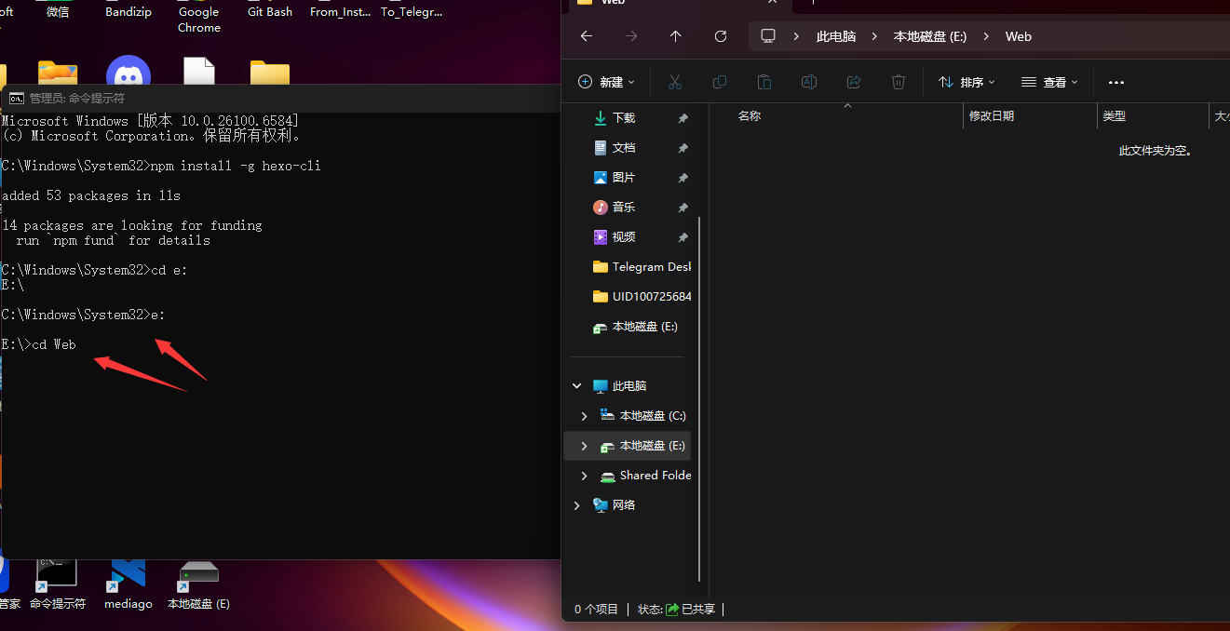Open the 排序 (Sort) dropdown menu

pyautogui.click(x=966, y=82)
